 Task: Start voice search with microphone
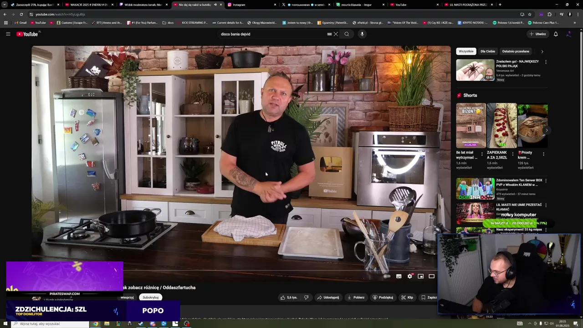coord(362,34)
